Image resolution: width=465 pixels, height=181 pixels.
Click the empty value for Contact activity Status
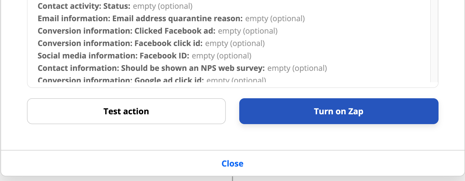pos(162,6)
